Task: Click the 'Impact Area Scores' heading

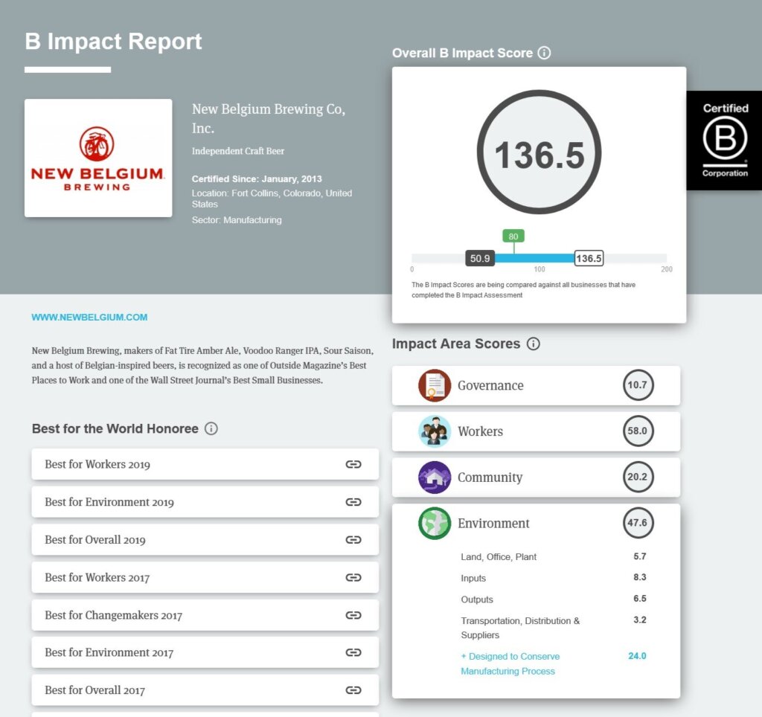Action: click(x=456, y=344)
